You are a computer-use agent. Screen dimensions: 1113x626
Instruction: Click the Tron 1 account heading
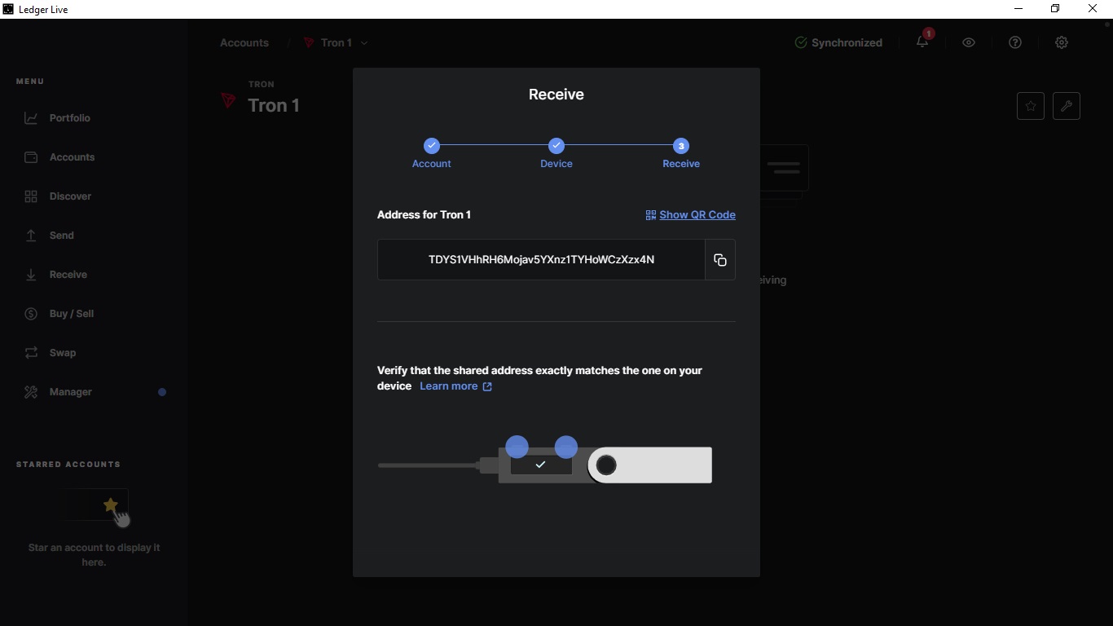[x=274, y=105]
